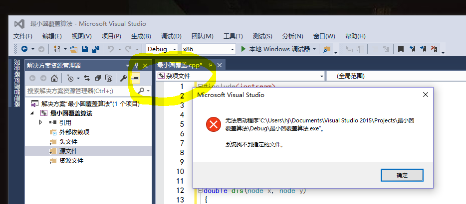Click the 本地 Windows 调试器 start button text
The width and height of the screenshot is (466, 204).
click(279, 49)
